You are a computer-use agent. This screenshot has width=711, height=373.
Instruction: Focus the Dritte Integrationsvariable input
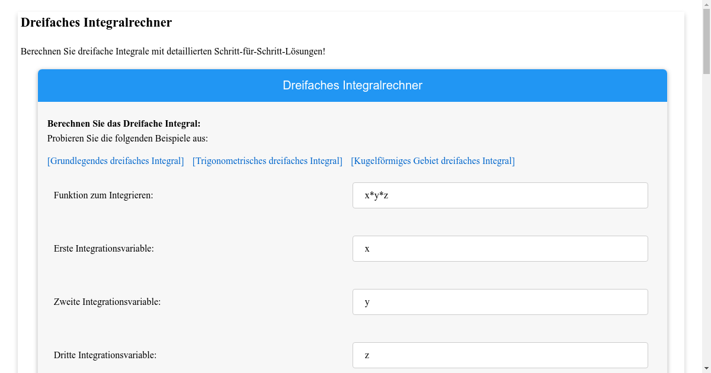(x=500, y=355)
